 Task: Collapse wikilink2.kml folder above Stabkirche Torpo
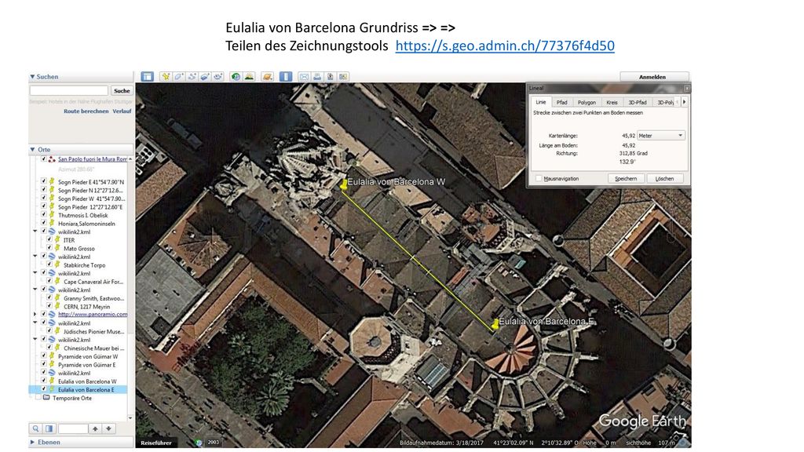coord(35,257)
